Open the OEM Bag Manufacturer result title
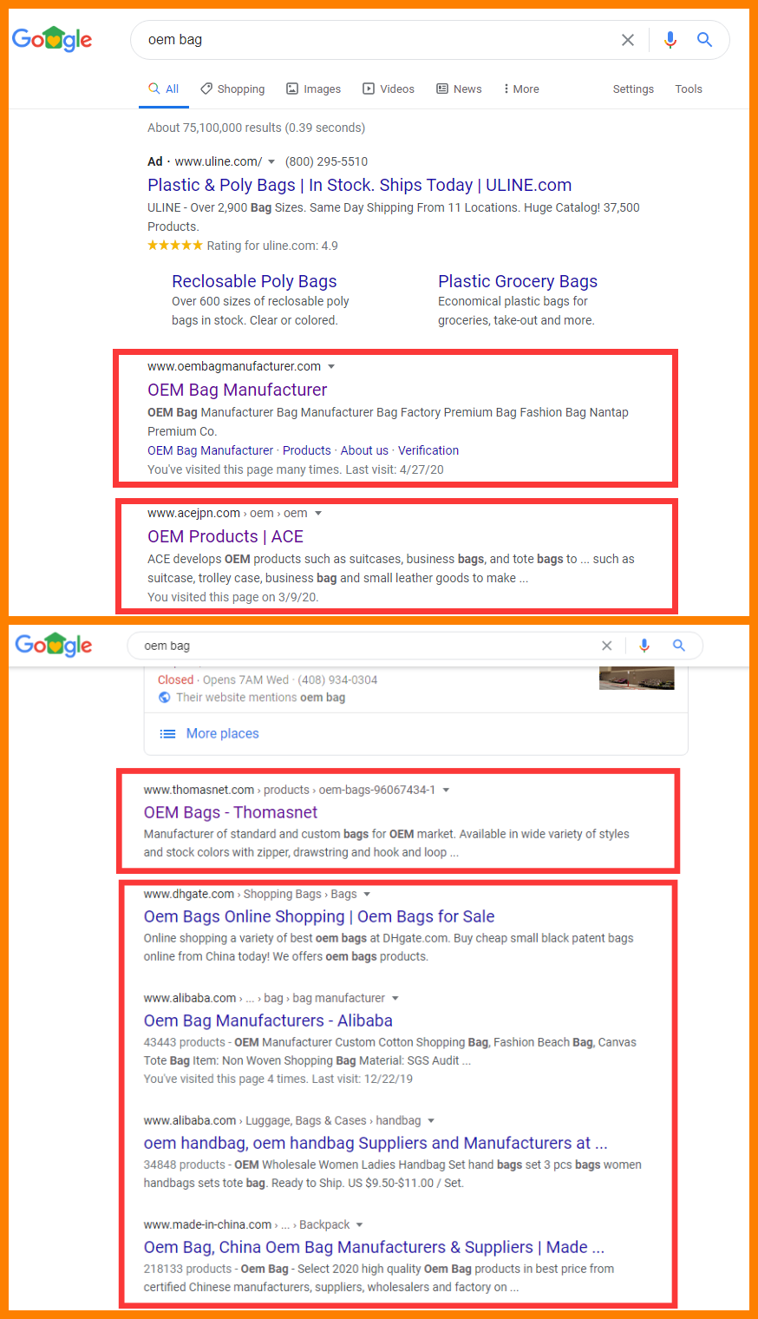Viewport: 758px width, 1319px height. point(237,390)
